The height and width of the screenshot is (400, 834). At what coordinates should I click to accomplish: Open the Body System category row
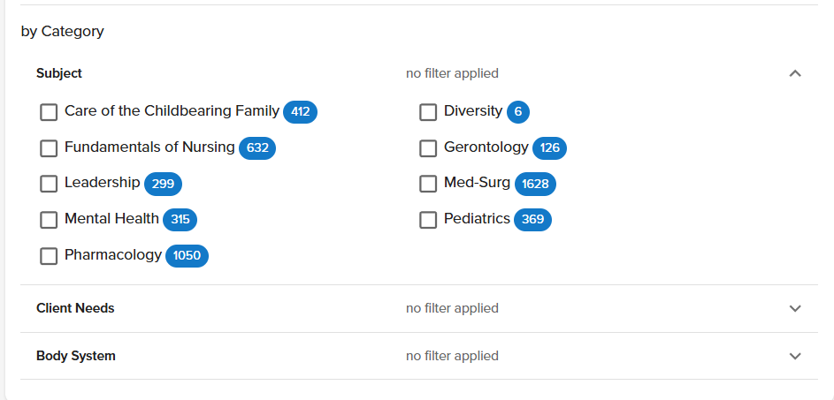point(76,356)
